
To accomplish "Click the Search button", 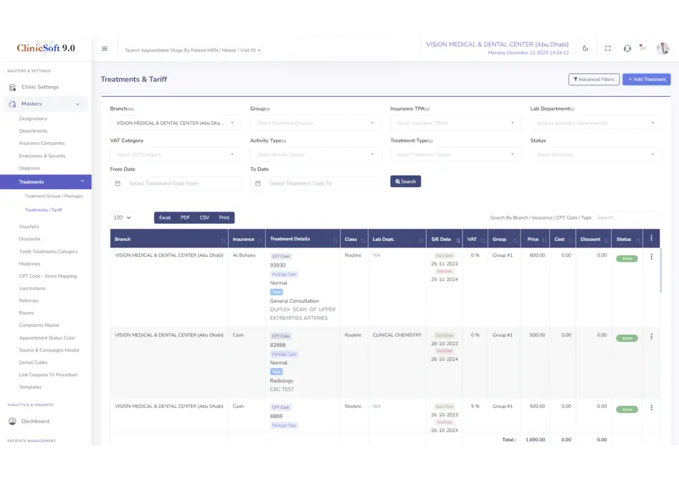I will click(x=405, y=181).
